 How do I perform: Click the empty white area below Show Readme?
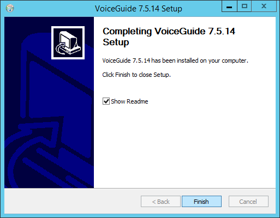pyautogui.click(x=184, y=146)
